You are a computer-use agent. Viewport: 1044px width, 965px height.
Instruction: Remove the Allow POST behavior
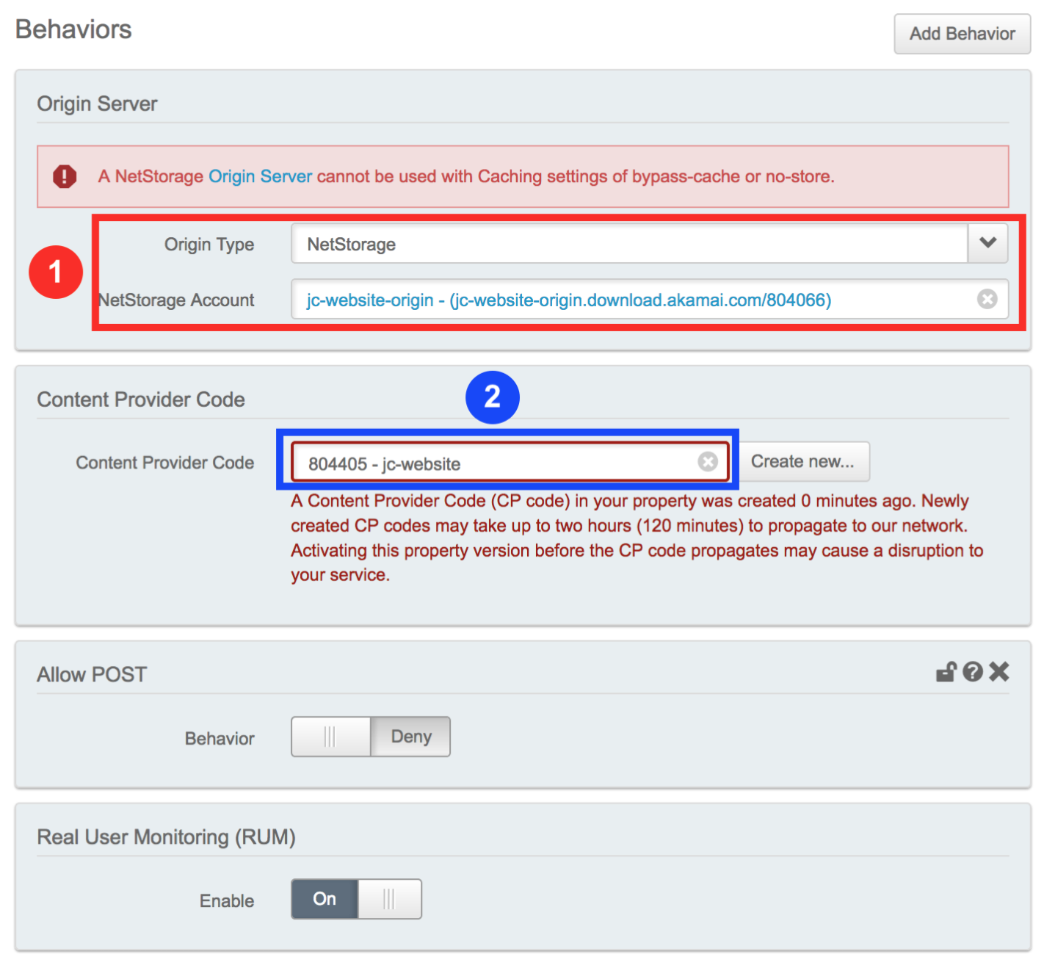[x=999, y=671]
